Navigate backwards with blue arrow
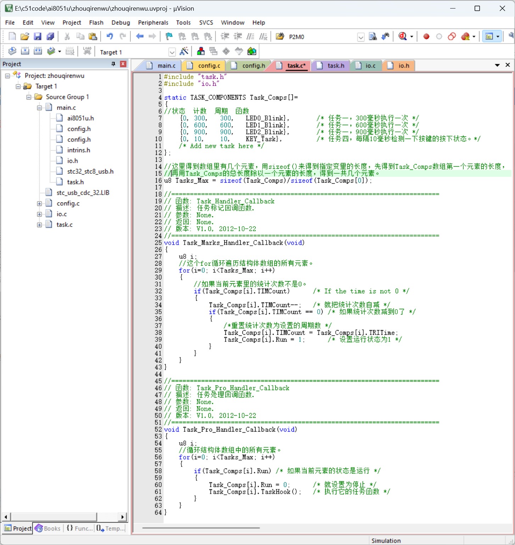Image resolution: width=515 pixels, height=545 pixels. coord(140,36)
